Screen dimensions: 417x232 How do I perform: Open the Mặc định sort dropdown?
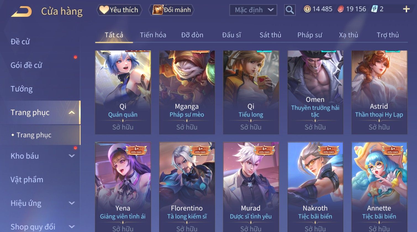pos(253,10)
